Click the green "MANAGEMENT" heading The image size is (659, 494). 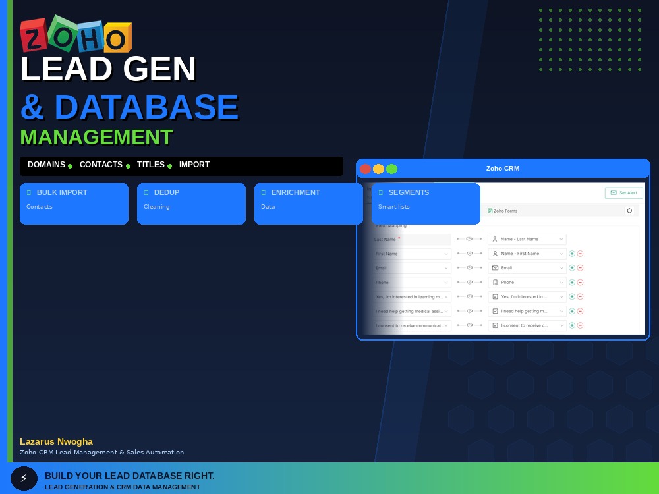pyautogui.click(x=96, y=138)
